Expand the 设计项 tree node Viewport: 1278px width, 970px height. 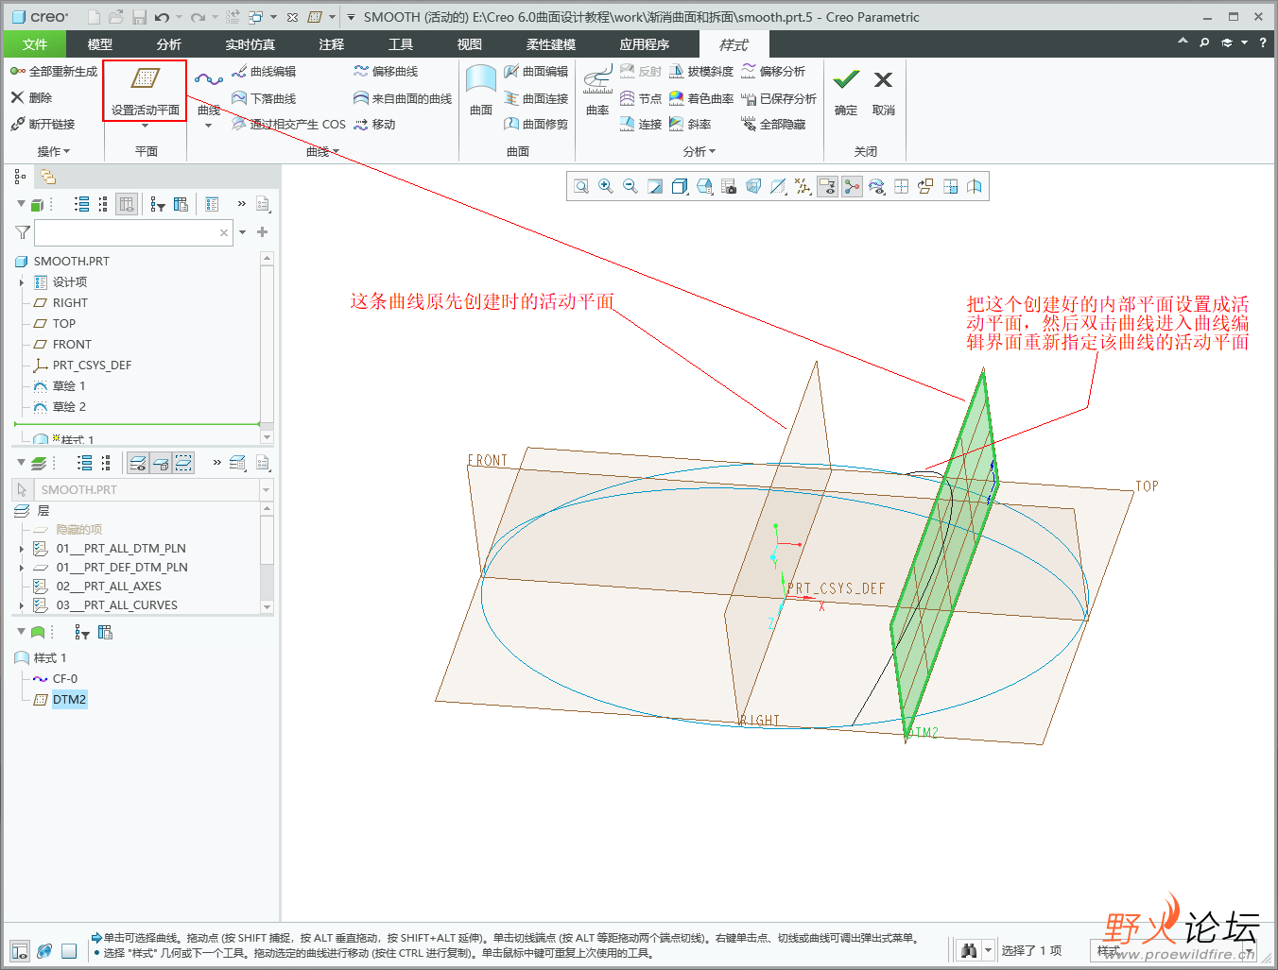click(22, 282)
